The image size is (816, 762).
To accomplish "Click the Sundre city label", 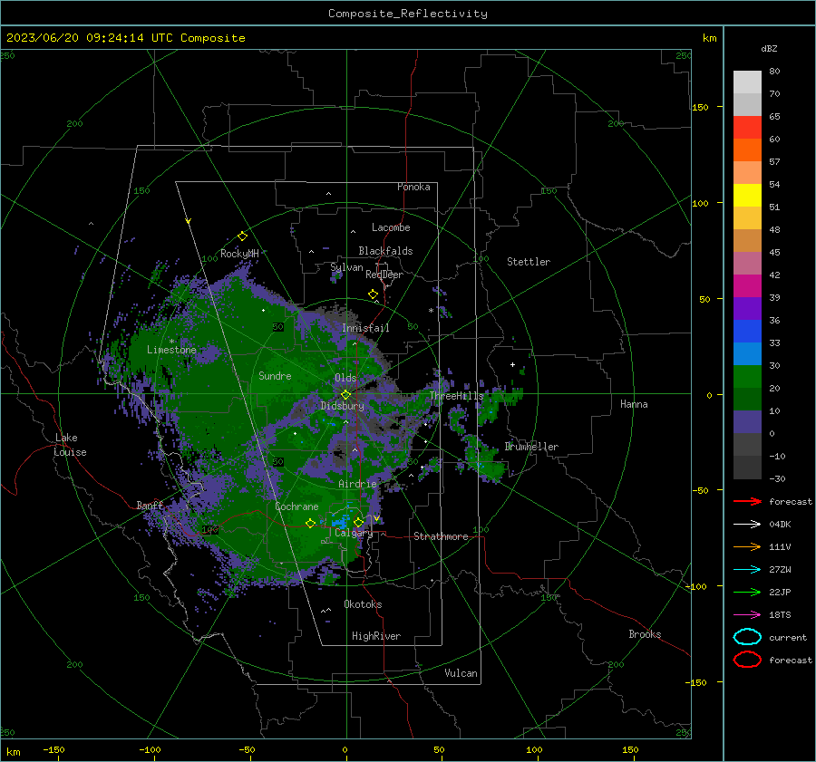I will pos(275,375).
